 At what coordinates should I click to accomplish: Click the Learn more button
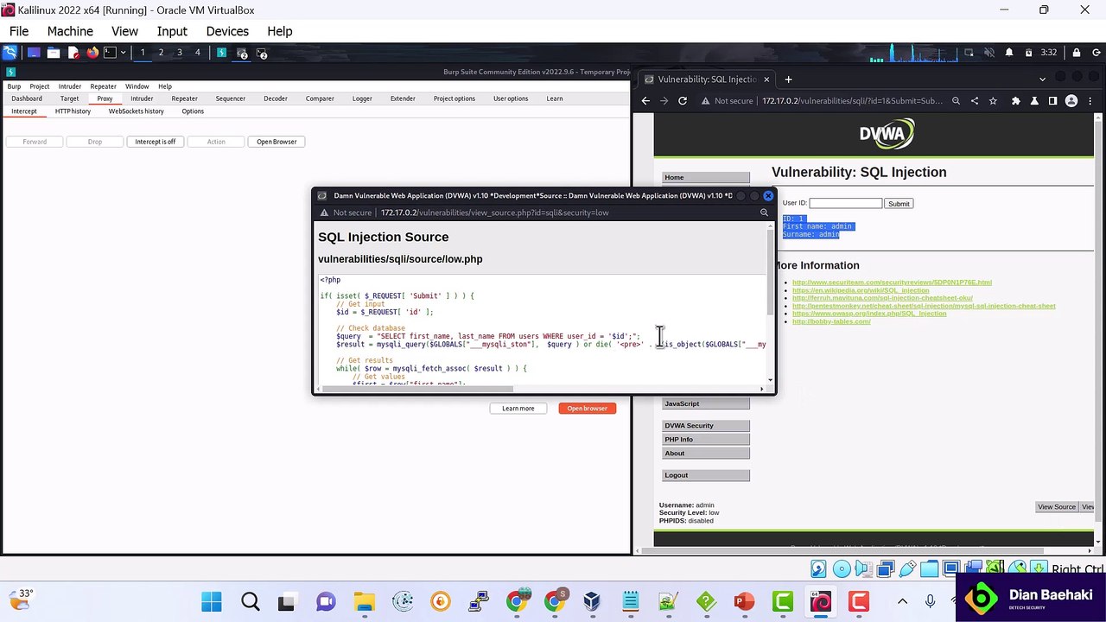click(x=518, y=408)
